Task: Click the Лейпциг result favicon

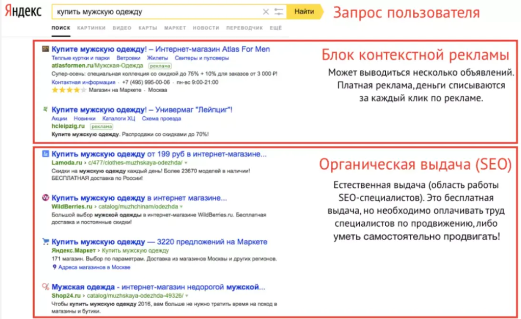Action: (x=45, y=109)
